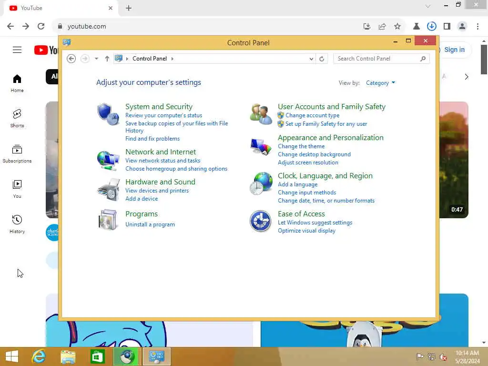Go up one level in Control Panel
Screen dimensions: 488x366
(x=107, y=59)
